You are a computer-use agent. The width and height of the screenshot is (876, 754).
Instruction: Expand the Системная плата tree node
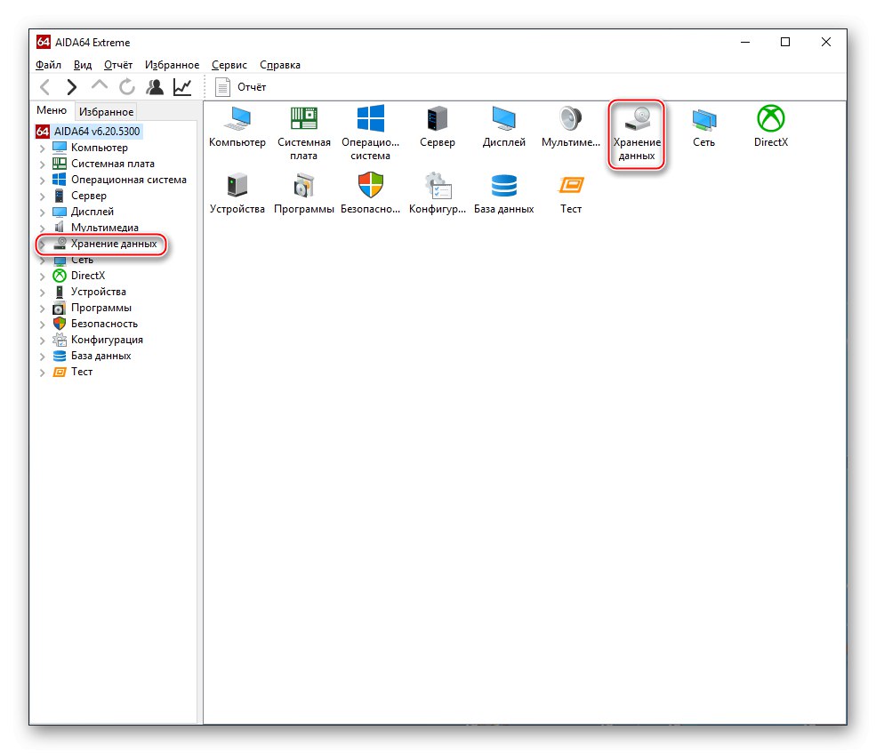coord(43,164)
